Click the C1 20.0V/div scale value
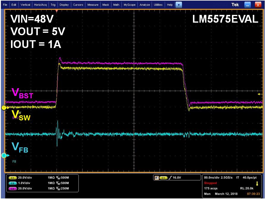 coord(25,178)
